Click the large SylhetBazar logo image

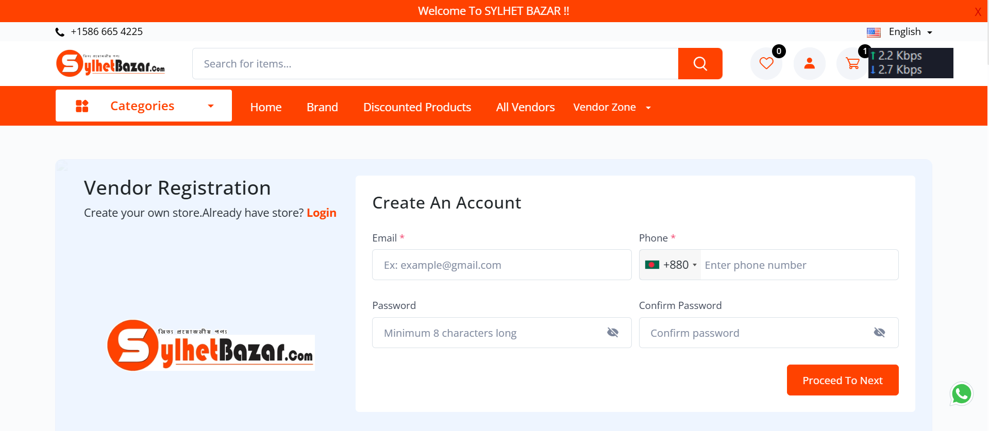tap(211, 346)
